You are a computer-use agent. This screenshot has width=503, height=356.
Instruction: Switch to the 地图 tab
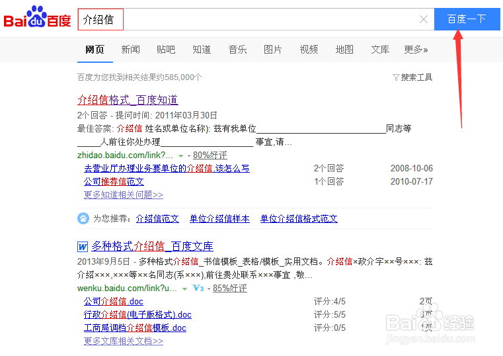pyautogui.click(x=344, y=50)
